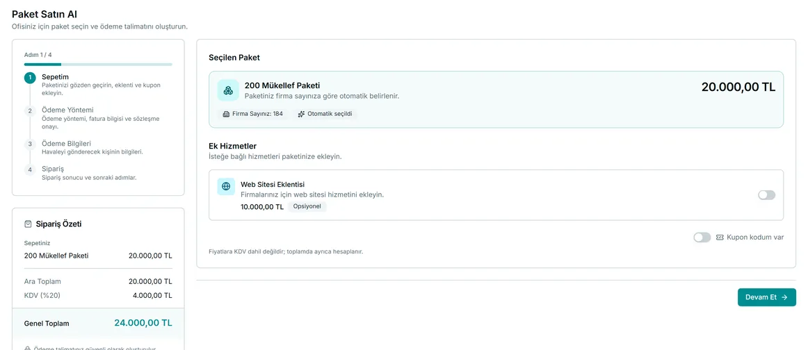Image resolution: width=808 pixels, height=350 pixels.
Task: Click the Ek Hizmetler heading
Action: [x=232, y=146]
